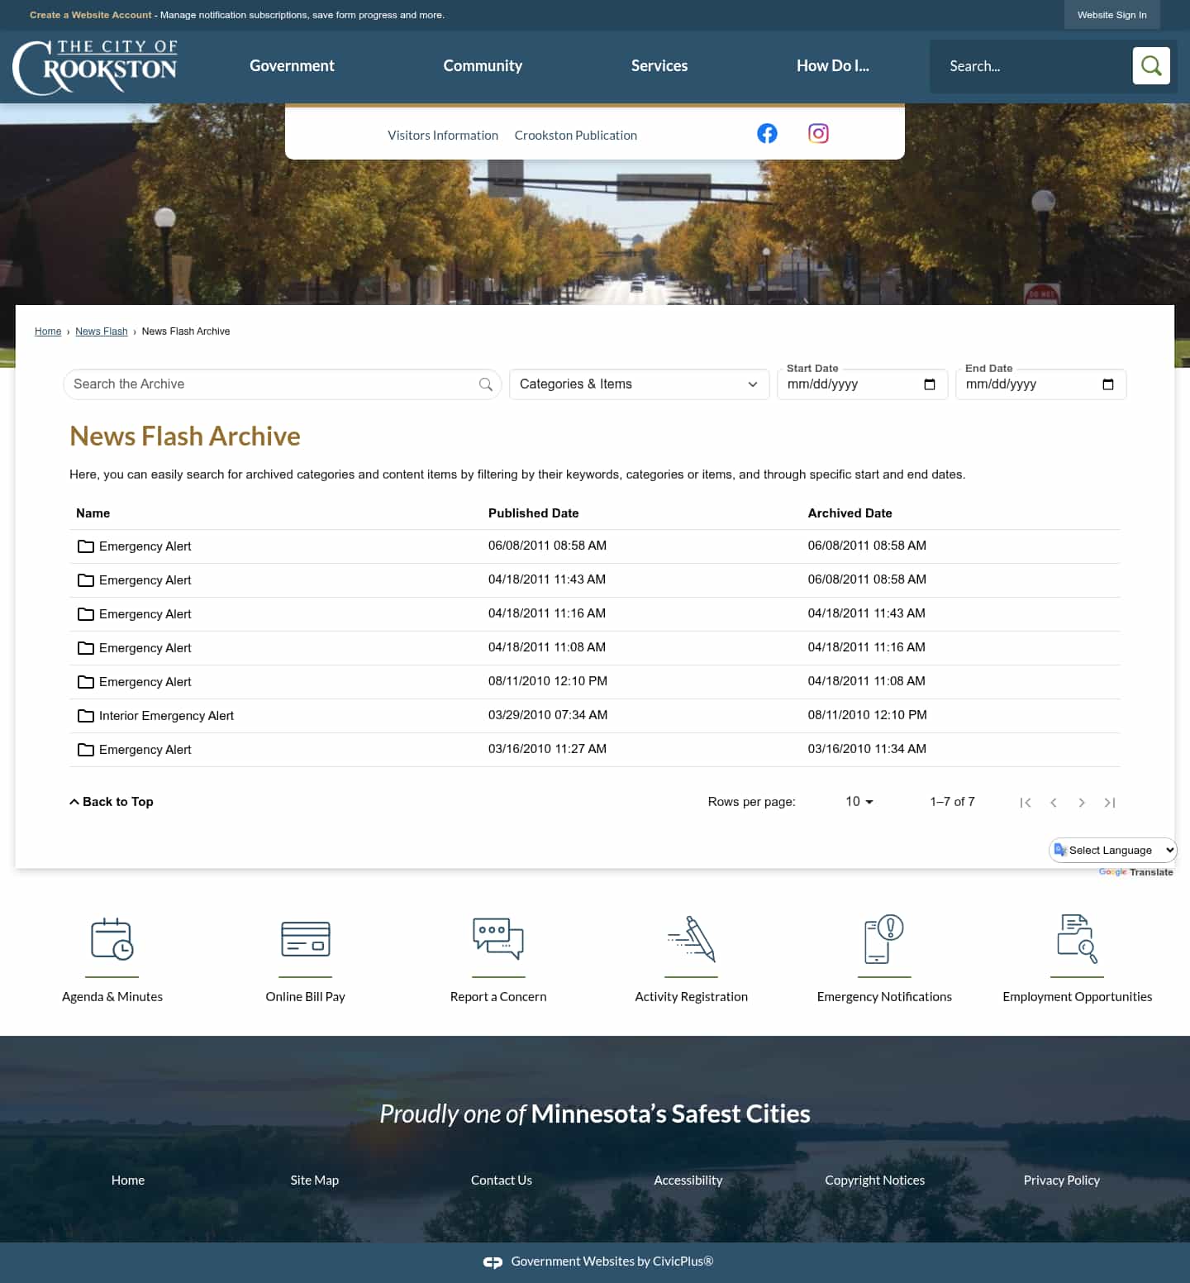Click the Agenda & Minutes calendar icon
Viewport: 1190px width, 1283px height.
[112, 939]
